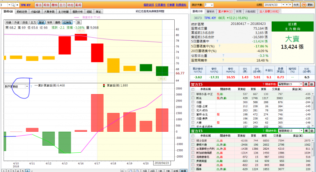Toggle the 均線 chart indicator

pos(9,22)
